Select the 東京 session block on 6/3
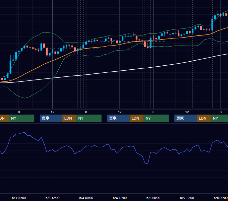This screenshot has width=228, height=201. (51, 118)
